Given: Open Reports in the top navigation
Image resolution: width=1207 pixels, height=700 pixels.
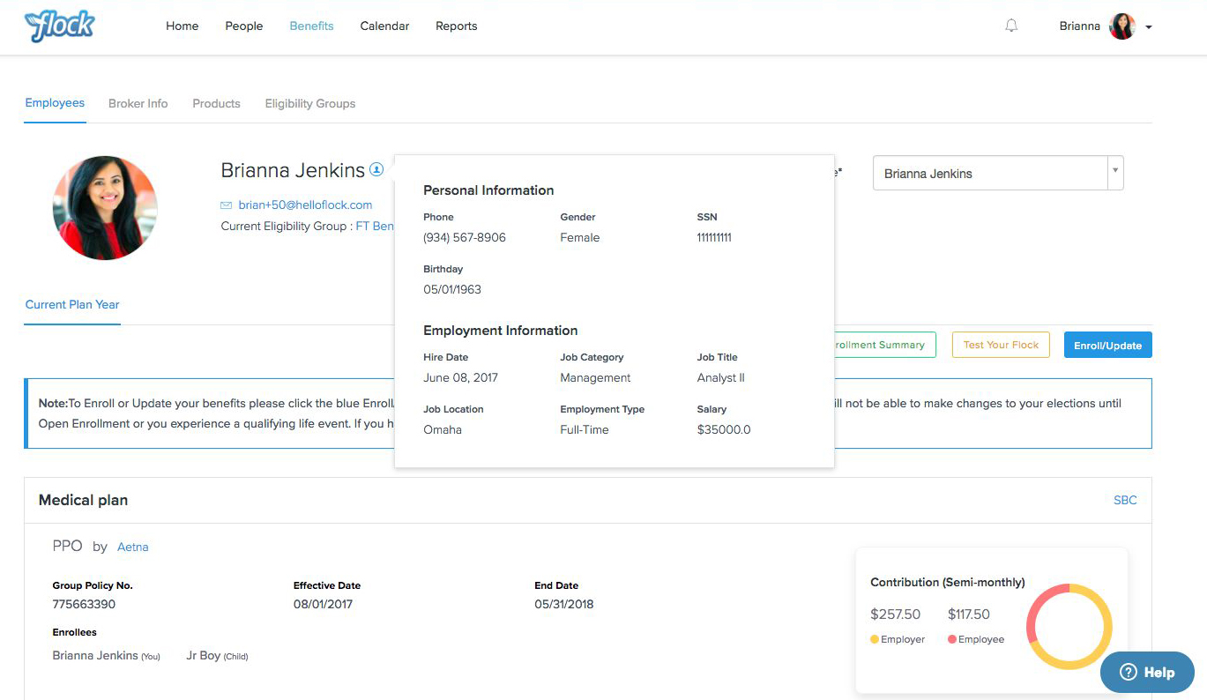Looking at the screenshot, I should (457, 26).
